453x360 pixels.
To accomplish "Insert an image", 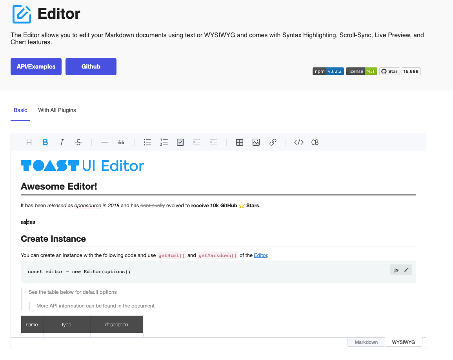I will point(256,142).
